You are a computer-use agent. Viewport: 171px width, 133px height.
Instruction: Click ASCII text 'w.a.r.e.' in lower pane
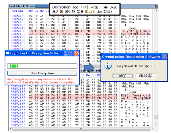pyautogui.click(x=128, y=119)
